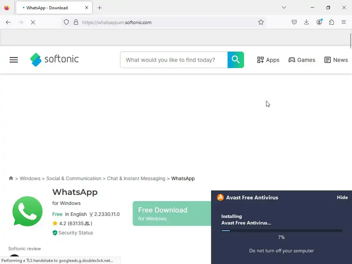Click 'Installing Avast Free Antivirus...' text
Viewport: 352px width, 264px height.
pyautogui.click(x=246, y=220)
